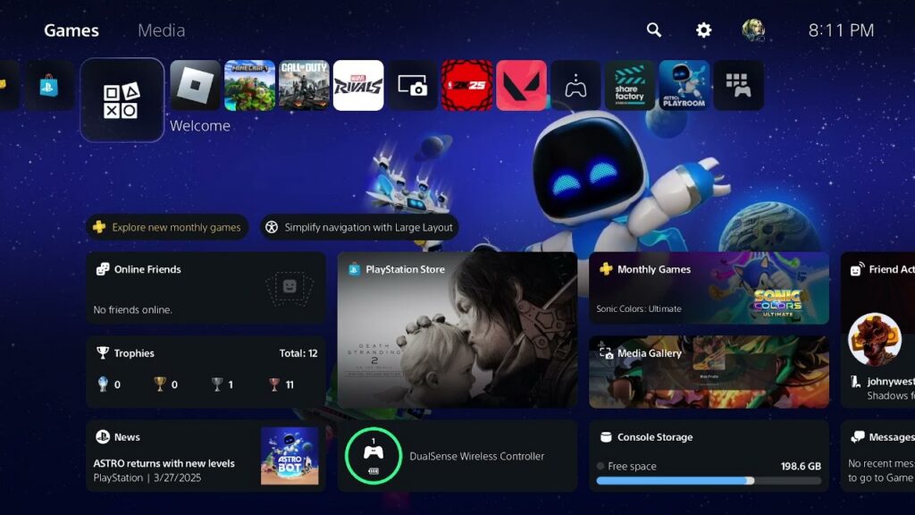Screen dimensions: 915x515
Task: Launch the Astro's Playroom tile
Action: click(x=684, y=85)
